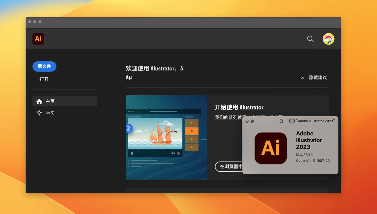The width and height of the screenshot is (377, 214).
Task: Click the second round icon in preview panel
Action: tap(252, 121)
